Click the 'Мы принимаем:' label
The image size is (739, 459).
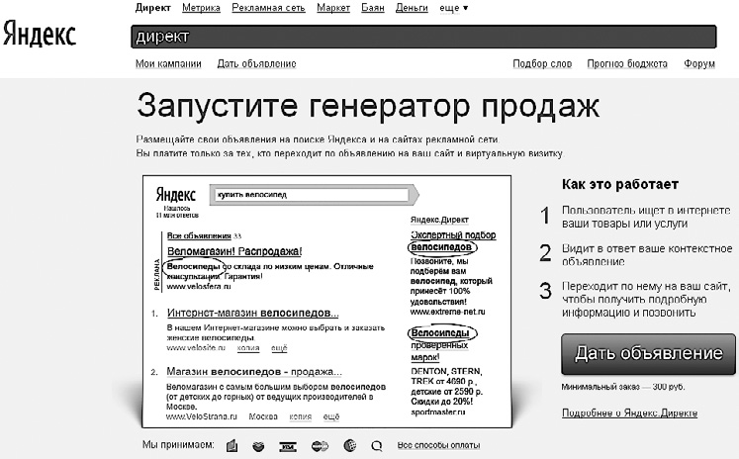178,445
